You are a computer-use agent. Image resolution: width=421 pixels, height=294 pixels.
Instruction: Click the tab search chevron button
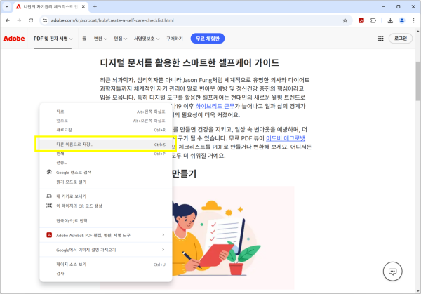click(x=7, y=7)
